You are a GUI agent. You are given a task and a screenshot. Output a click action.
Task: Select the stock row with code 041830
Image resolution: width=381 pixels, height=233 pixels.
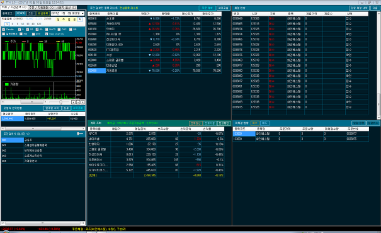154,29
